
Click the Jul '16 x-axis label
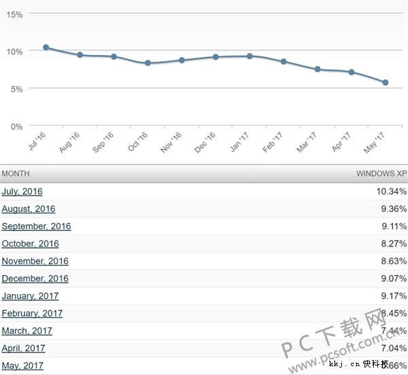37,141
